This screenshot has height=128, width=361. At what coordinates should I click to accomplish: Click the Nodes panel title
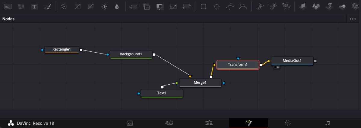coord(8,19)
